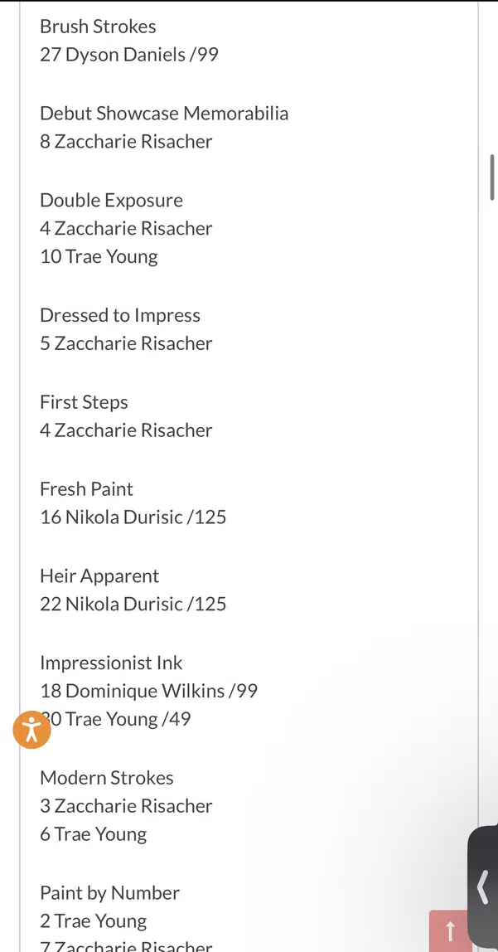Click the Paint by Number heading

(109, 893)
